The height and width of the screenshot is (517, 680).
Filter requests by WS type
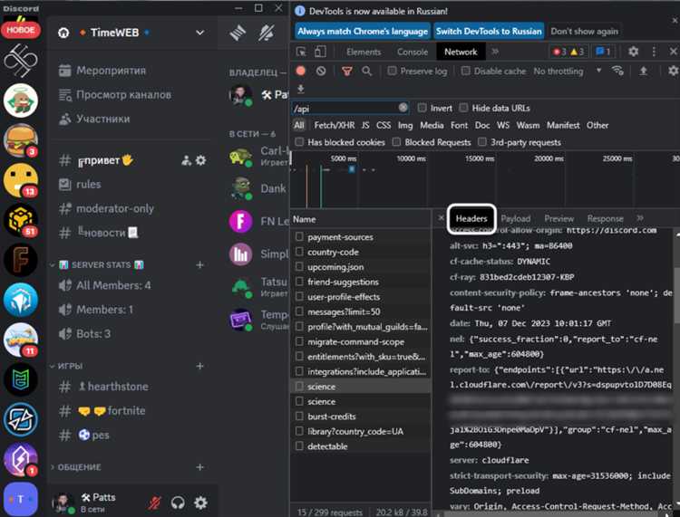pyautogui.click(x=503, y=125)
